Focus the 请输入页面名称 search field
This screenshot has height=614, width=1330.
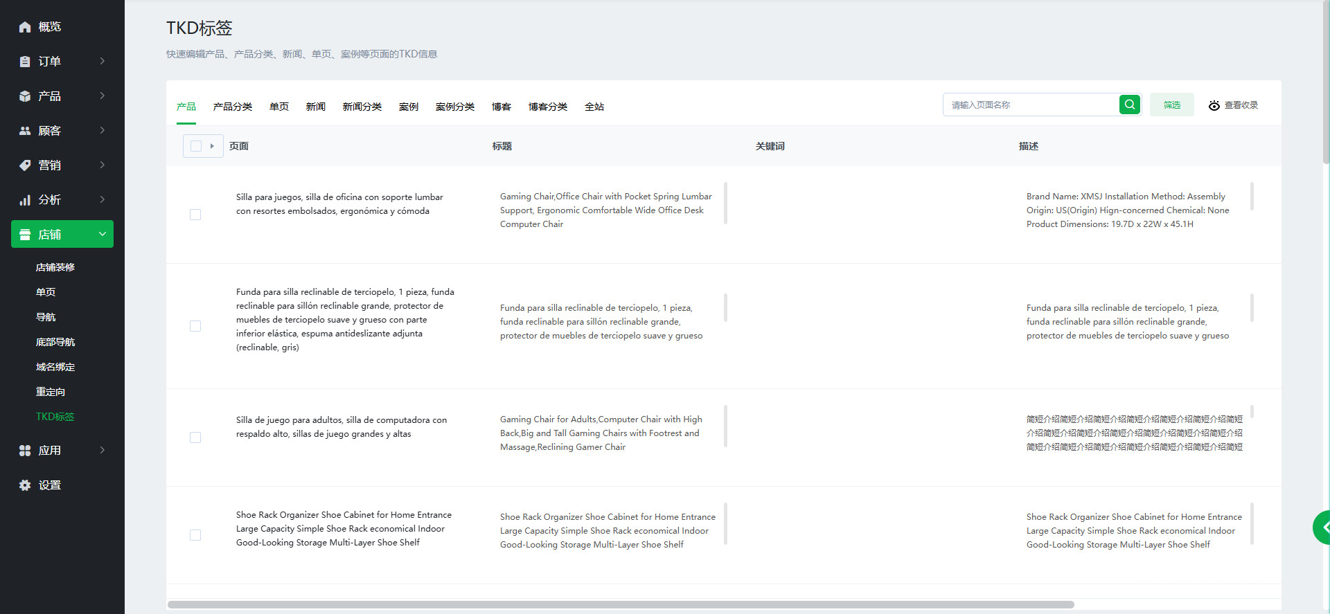1031,105
